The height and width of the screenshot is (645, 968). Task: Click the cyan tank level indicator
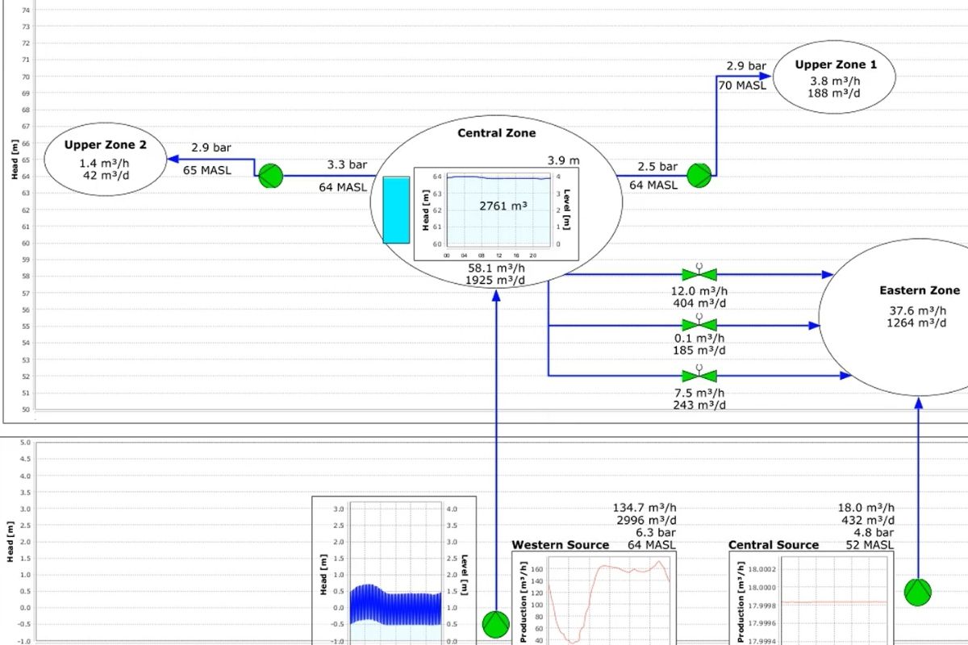pyautogui.click(x=396, y=210)
